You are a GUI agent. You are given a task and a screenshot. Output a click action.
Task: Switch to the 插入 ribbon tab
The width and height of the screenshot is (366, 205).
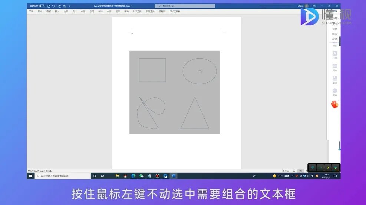pos(57,11)
